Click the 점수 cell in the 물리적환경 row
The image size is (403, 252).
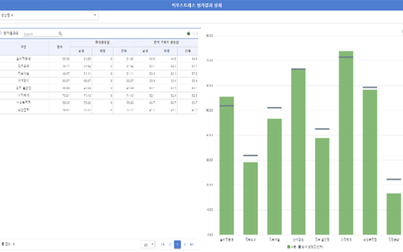(x=60, y=59)
